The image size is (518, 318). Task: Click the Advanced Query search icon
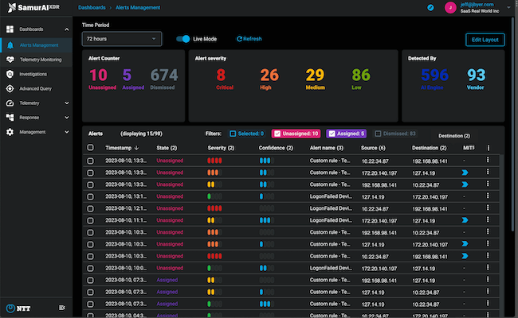pyautogui.click(x=10, y=87)
